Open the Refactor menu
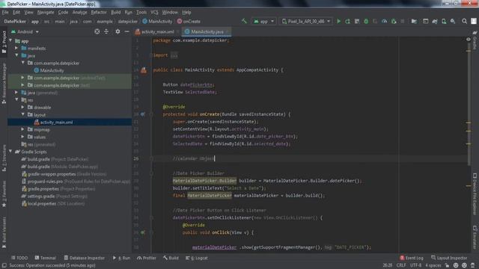The image size is (479, 269). pyautogui.click(x=99, y=12)
